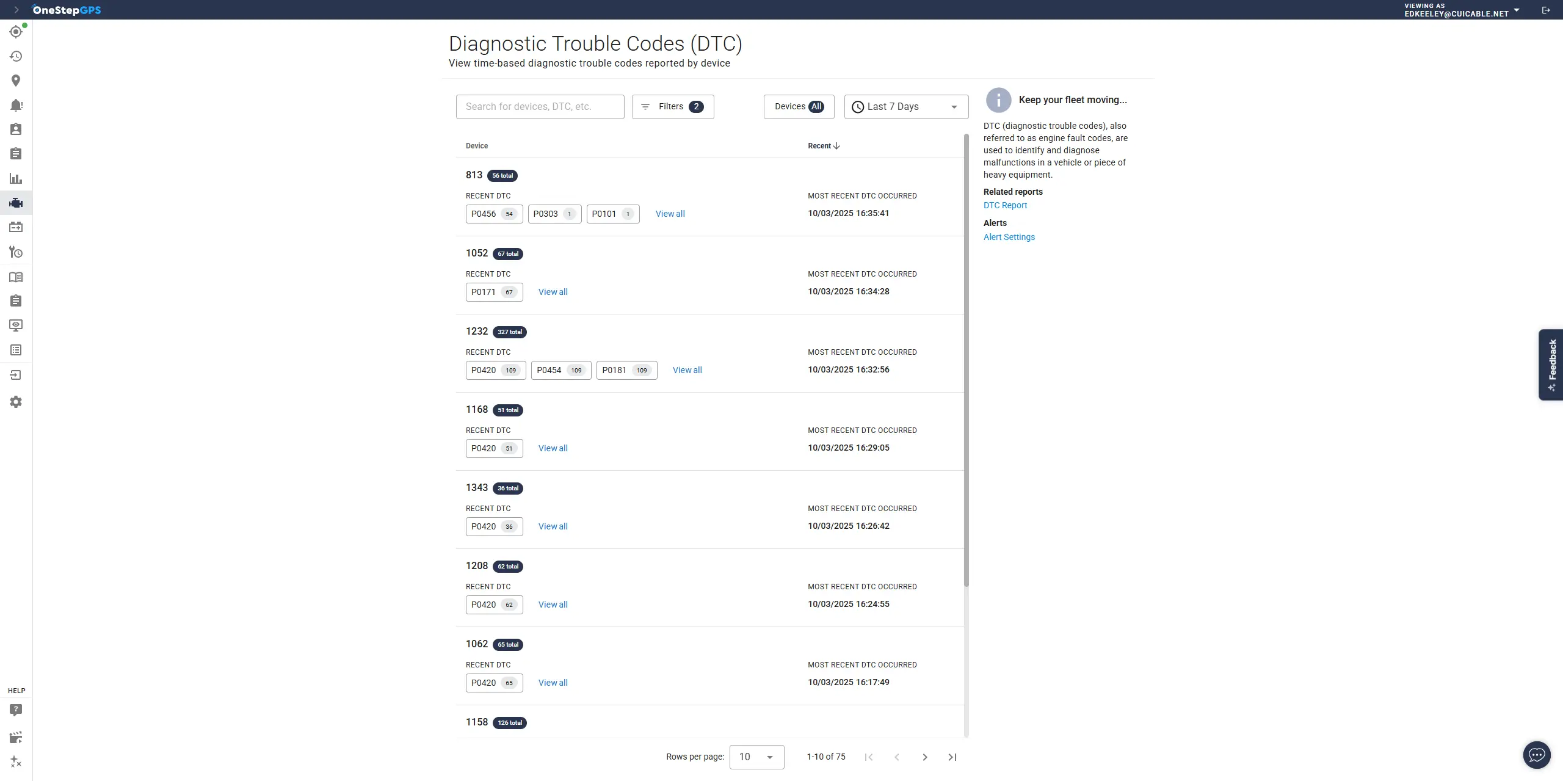Open Alert Settings
The width and height of the screenshot is (1563, 781).
pos(1009,237)
